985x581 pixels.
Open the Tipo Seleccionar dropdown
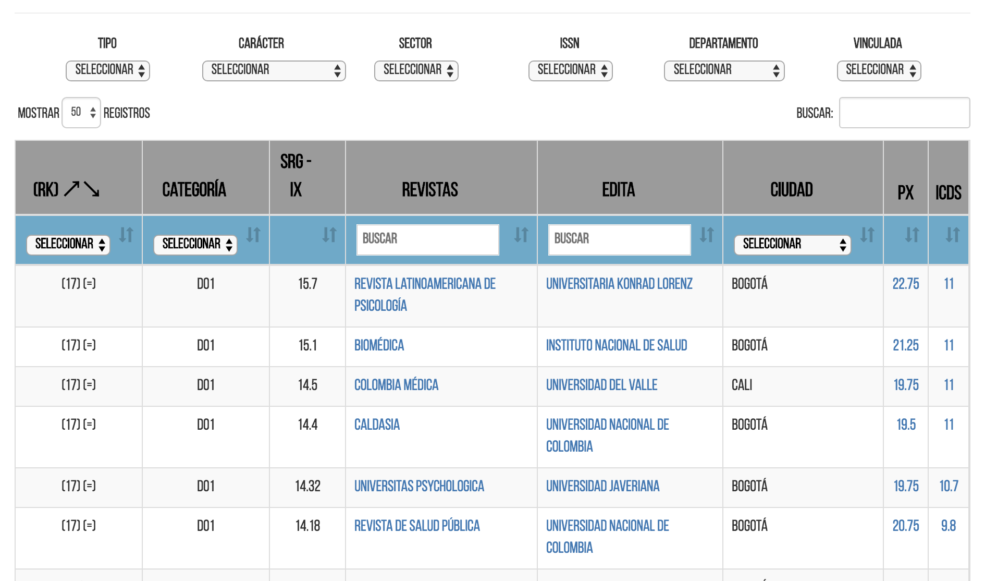tap(108, 70)
